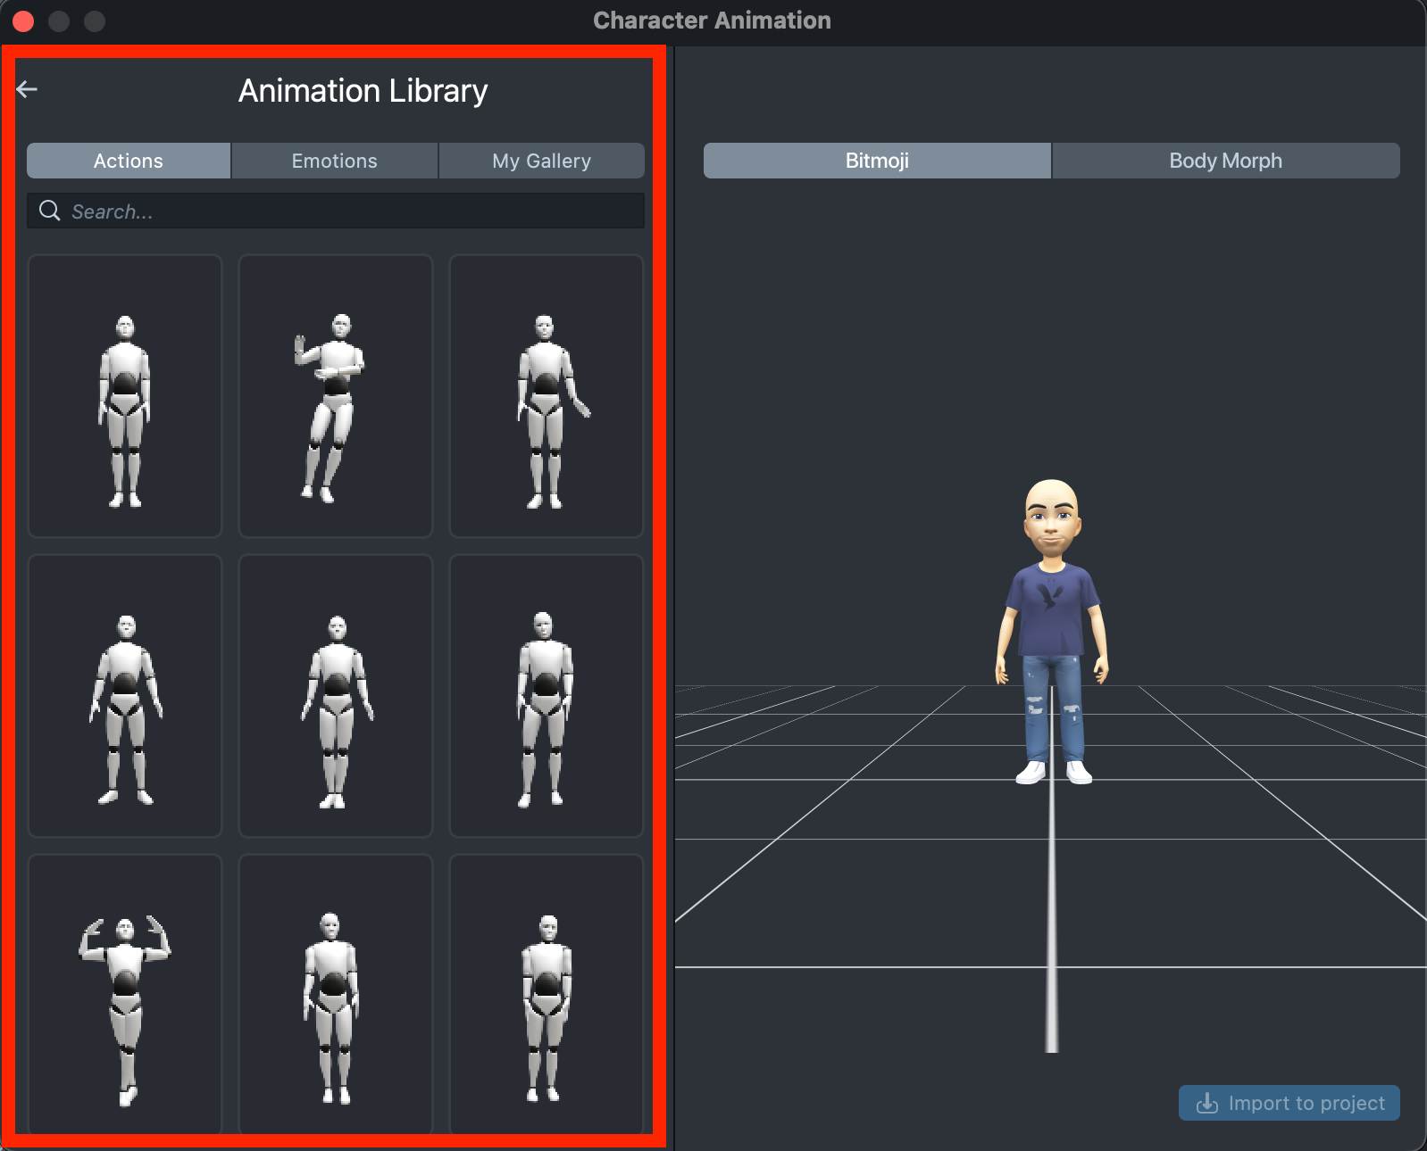
Task: Select the bottom-right animation thumbnail
Action: 547,995
